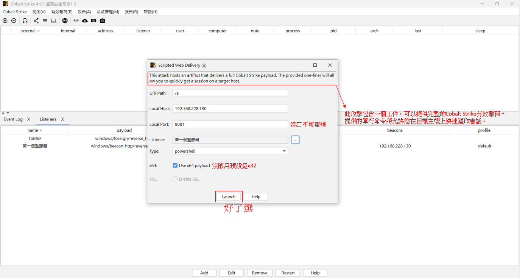Click the Add listener button
The width and height of the screenshot is (520, 278).
coord(204,273)
